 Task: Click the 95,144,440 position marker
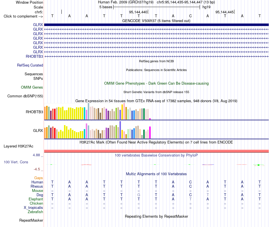(138, 12)
